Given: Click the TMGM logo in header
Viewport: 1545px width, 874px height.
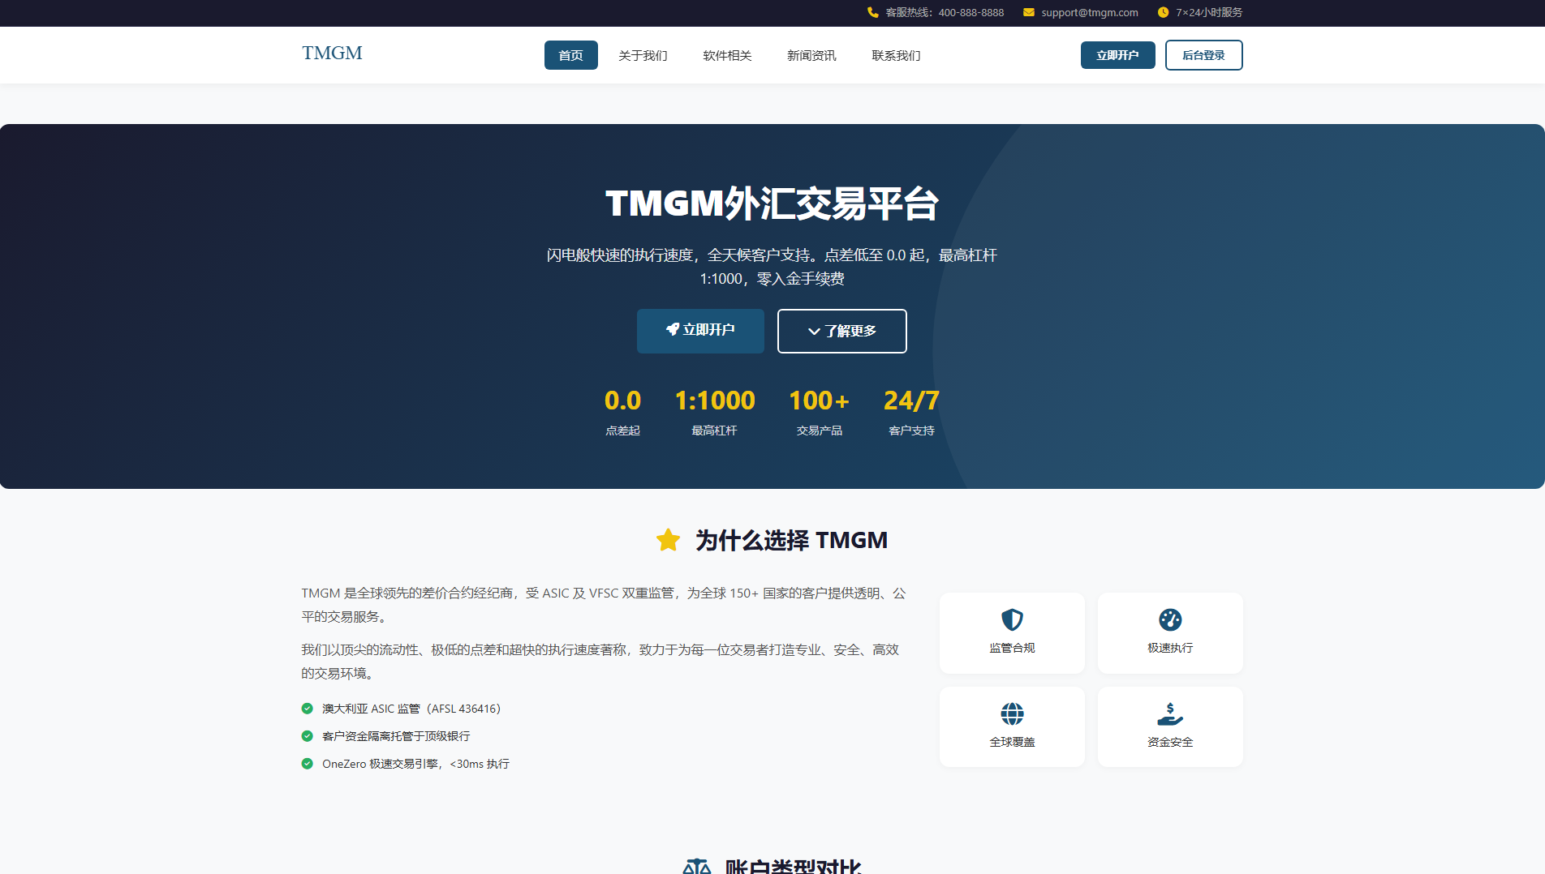Looking at the screenshot, I should 332,53.
